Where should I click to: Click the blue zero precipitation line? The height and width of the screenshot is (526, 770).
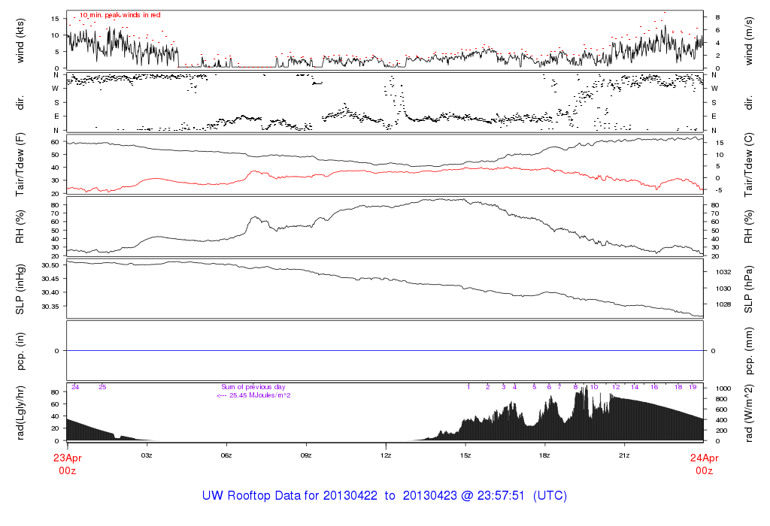point(385,351)
